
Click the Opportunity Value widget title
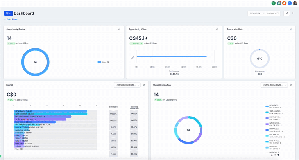tap(138, 29)
